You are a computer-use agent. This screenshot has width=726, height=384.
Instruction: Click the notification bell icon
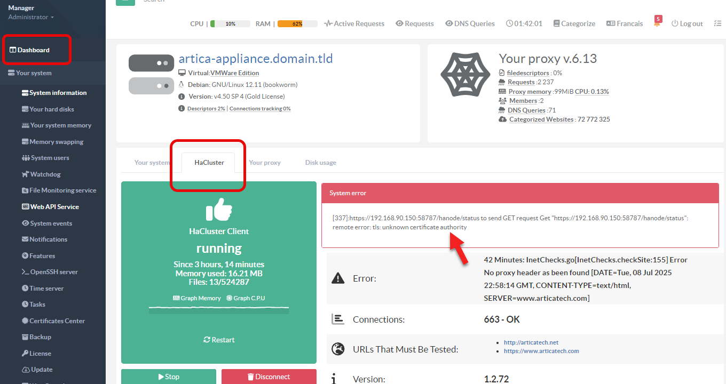(x=657, y=25)
